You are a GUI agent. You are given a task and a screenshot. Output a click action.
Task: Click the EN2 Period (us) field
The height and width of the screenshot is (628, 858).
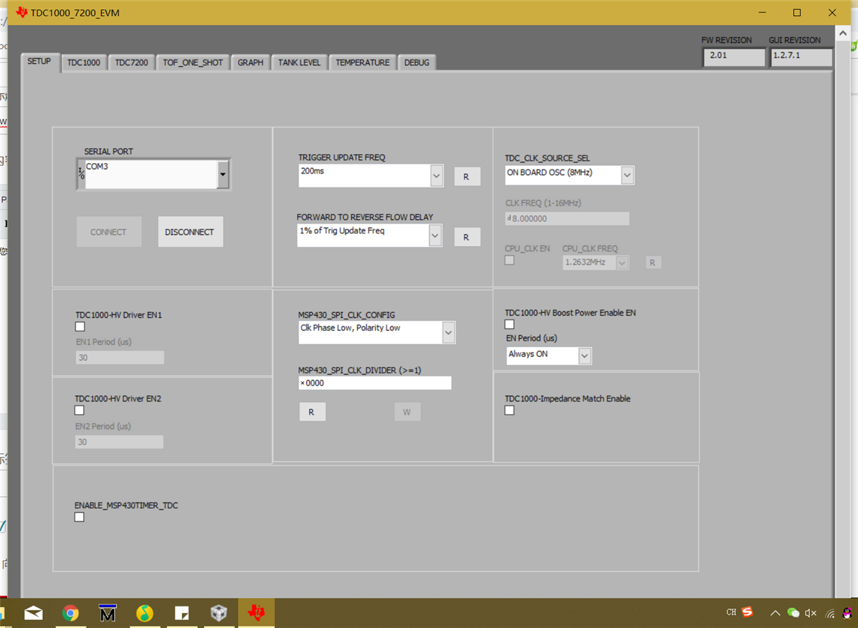click(x=119, y=442)
